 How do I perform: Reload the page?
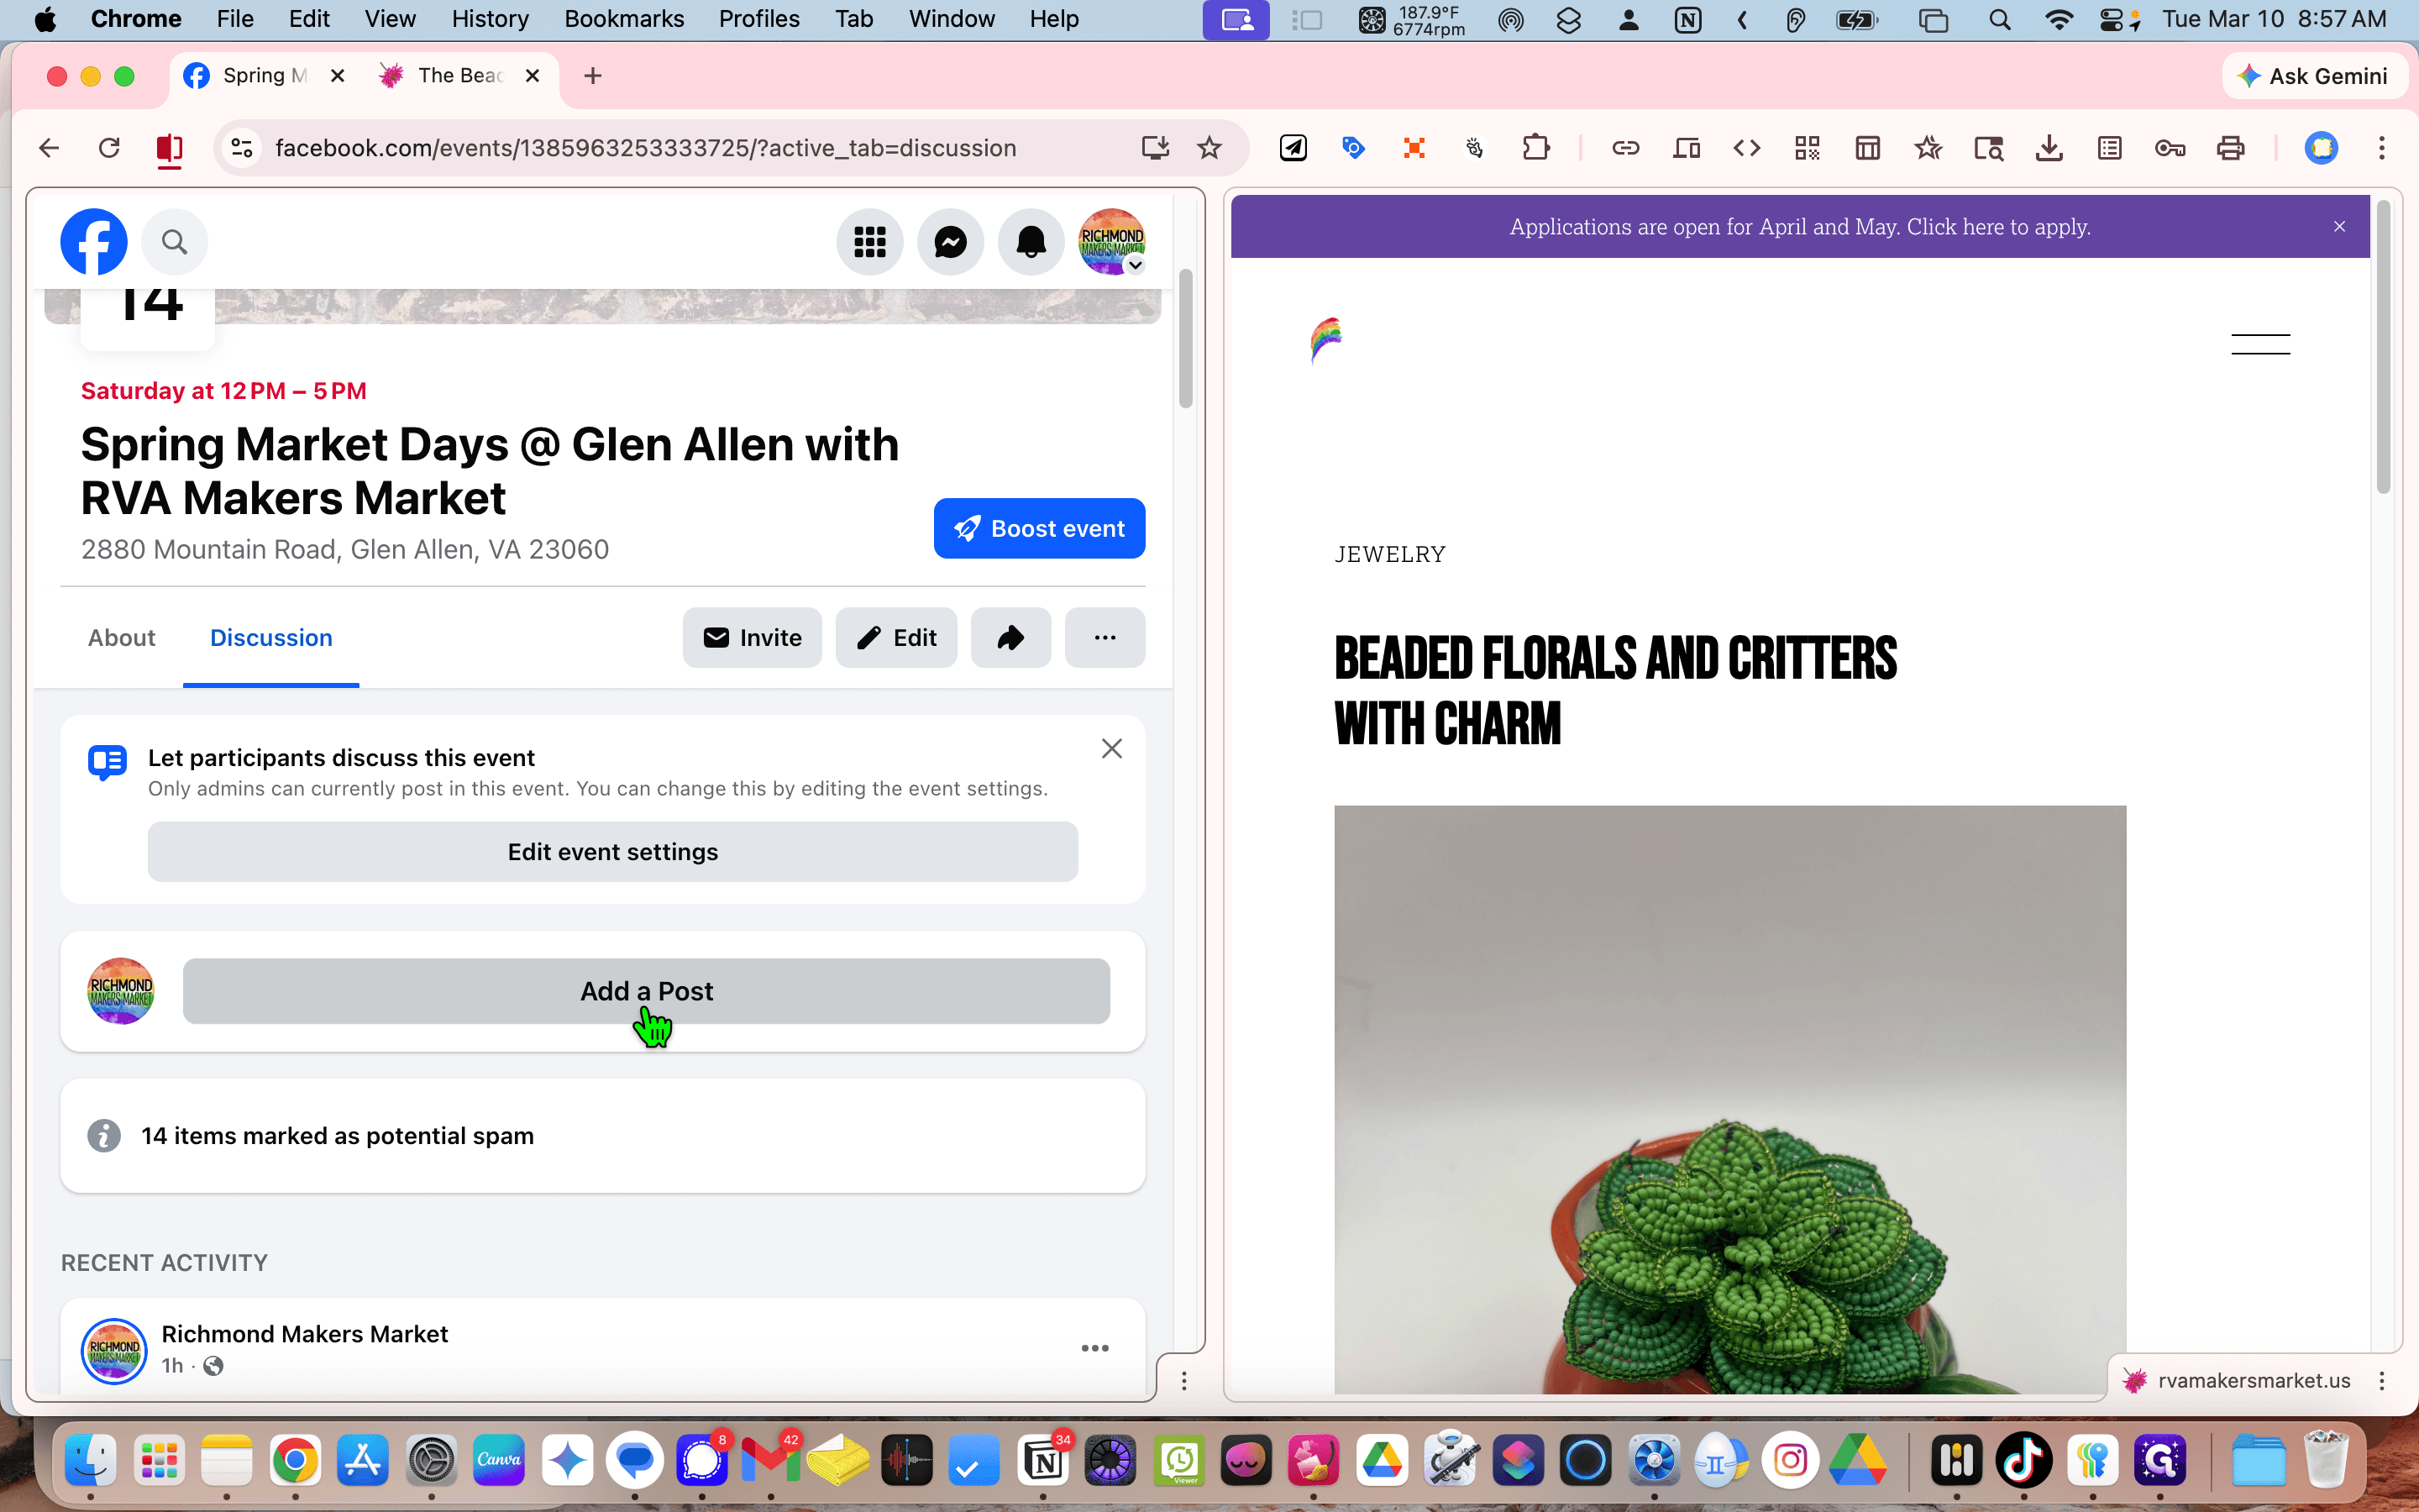[x=109, y=148]
